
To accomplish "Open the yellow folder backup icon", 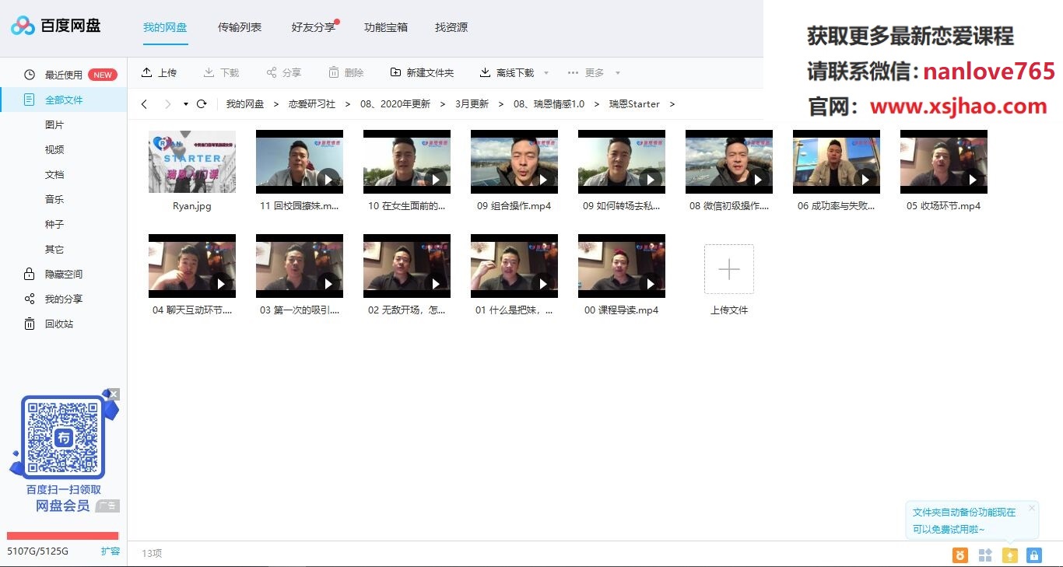I will 1010,555.
